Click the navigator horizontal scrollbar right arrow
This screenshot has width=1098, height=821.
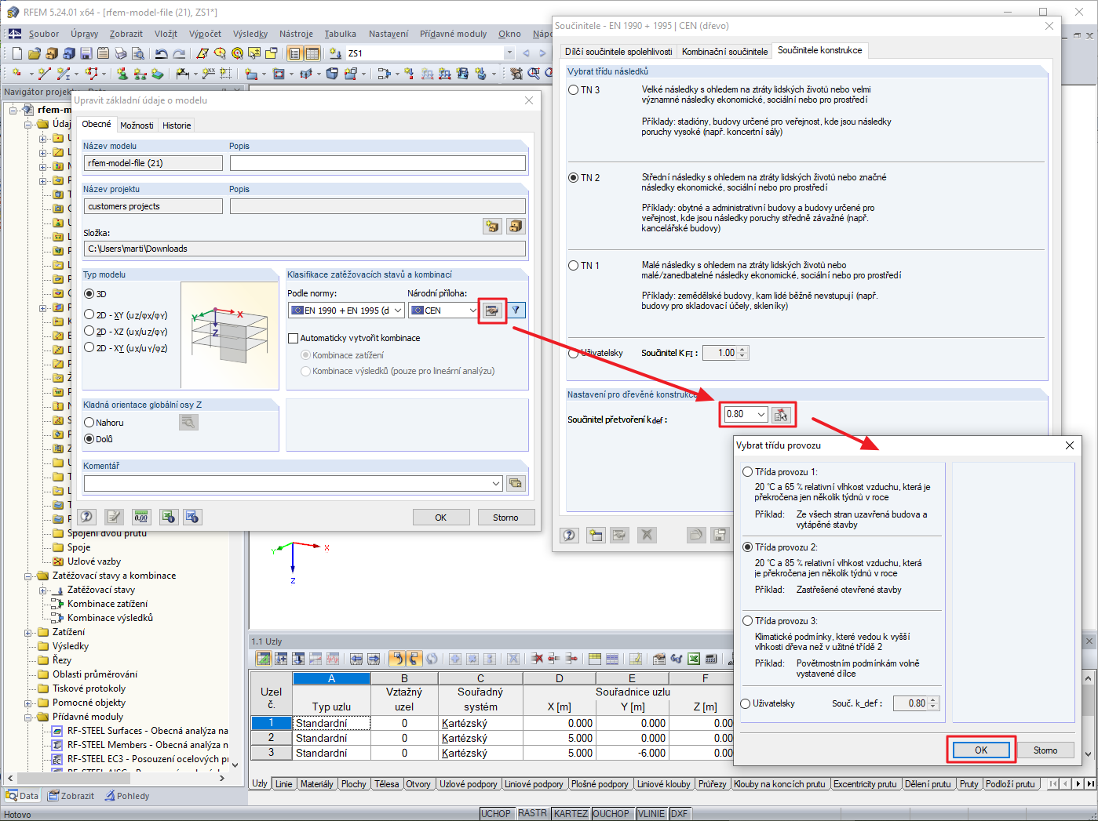(x=222, y=778)
